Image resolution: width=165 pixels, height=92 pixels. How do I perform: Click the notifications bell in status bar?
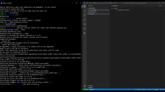tap(163, 89)
